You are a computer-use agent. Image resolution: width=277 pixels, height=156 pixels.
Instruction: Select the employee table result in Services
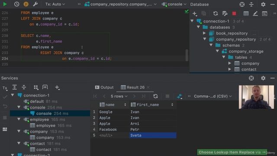pyautogui.click(x=46, y=126)
